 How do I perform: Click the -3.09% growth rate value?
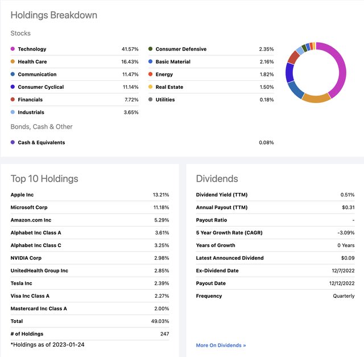tap(346, 233)
